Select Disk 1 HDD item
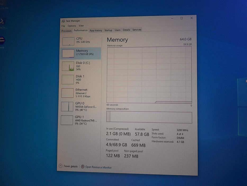 click(80, 79)
